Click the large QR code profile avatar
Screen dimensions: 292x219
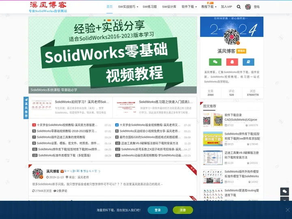tap(232, 36)
